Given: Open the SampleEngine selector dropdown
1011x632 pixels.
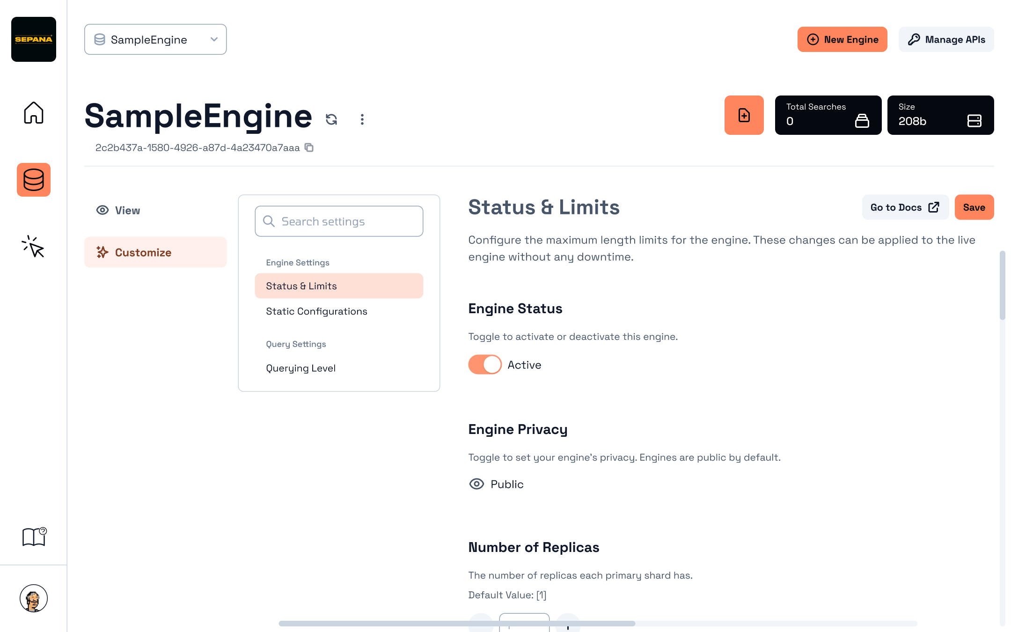Looking at the screenshot, I should pos(155,39).
